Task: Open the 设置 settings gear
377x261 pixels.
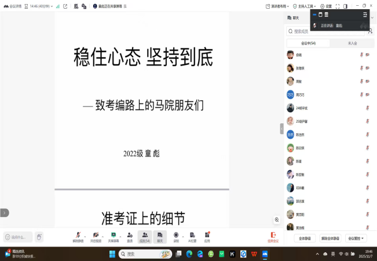Action: point(326,6)
